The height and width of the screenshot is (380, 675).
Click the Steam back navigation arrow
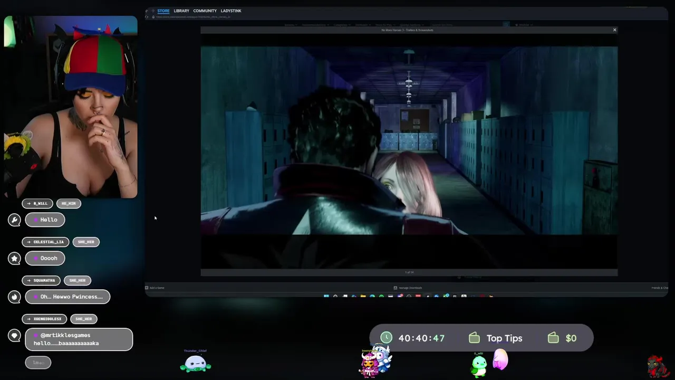(x=147, y=11)
